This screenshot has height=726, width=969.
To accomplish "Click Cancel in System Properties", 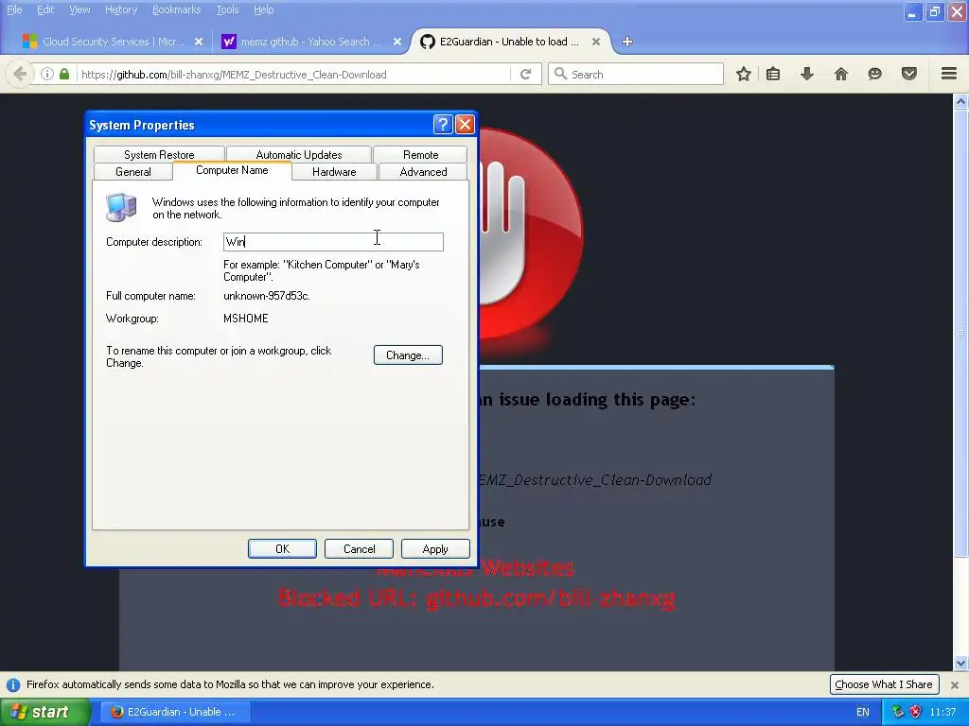I will [x=359, y=549].
